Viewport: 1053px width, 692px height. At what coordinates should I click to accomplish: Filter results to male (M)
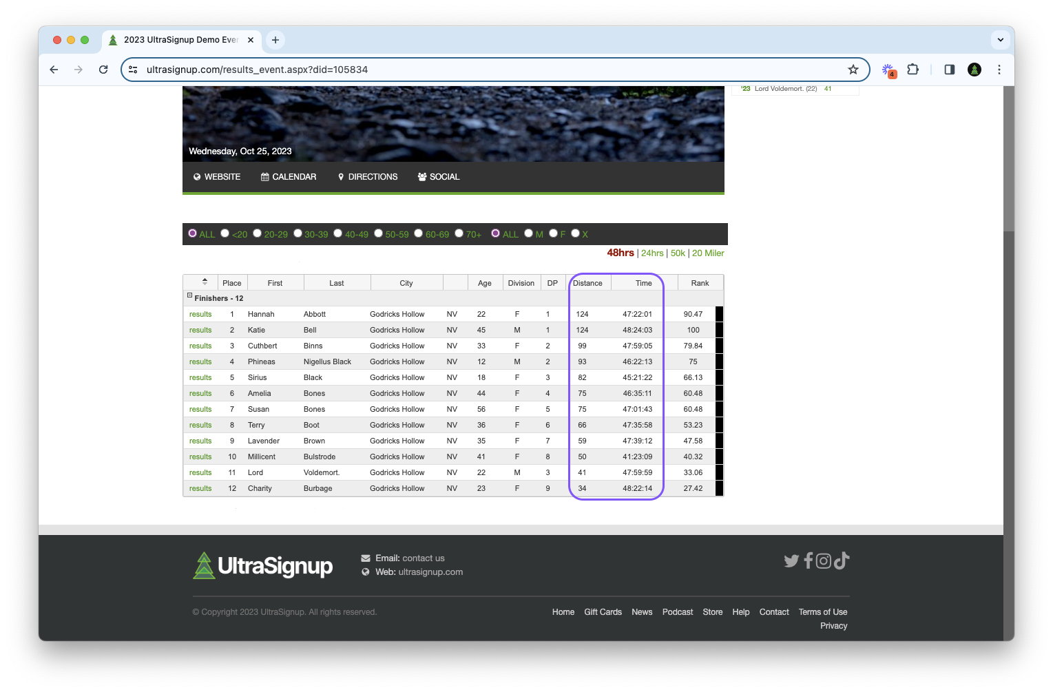click(528, 233)
